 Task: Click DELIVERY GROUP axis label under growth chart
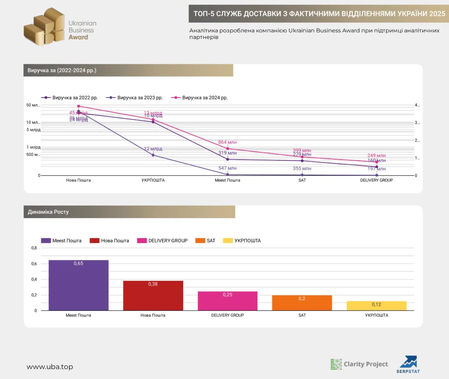[228, 315]
